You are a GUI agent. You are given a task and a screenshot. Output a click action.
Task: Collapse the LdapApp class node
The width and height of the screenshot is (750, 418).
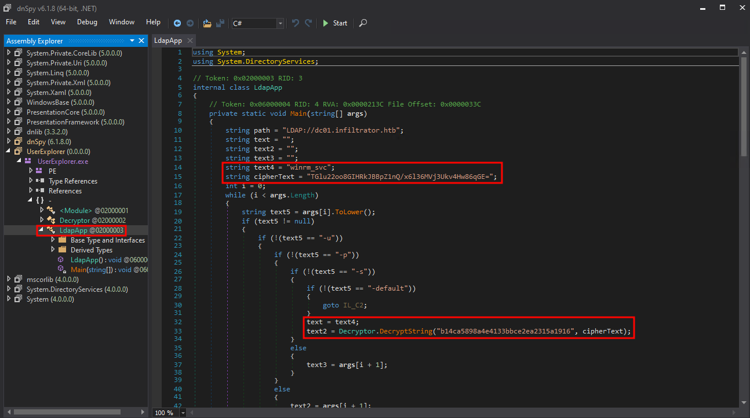coord(41,230)
